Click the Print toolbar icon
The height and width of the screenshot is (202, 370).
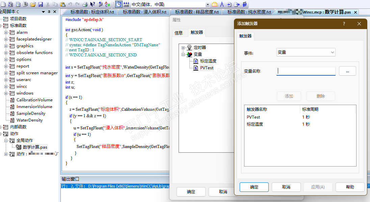(x=85, y=4)
